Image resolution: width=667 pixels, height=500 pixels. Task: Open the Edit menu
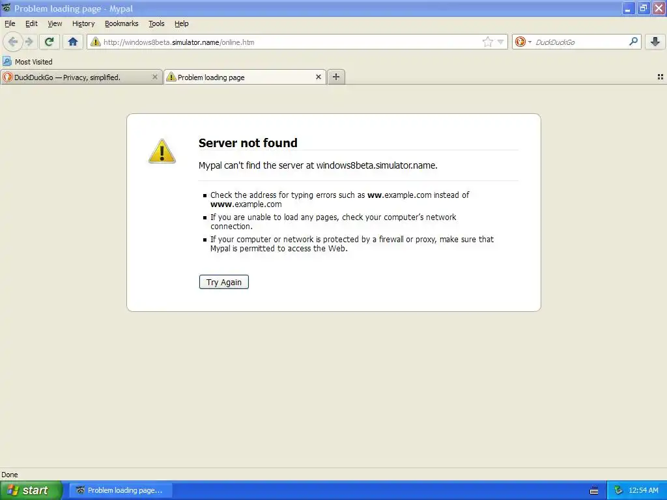[31, 23]
